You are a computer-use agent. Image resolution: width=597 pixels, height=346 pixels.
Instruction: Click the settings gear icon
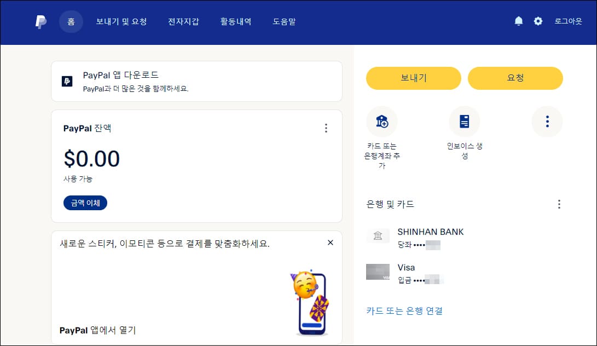538,21
